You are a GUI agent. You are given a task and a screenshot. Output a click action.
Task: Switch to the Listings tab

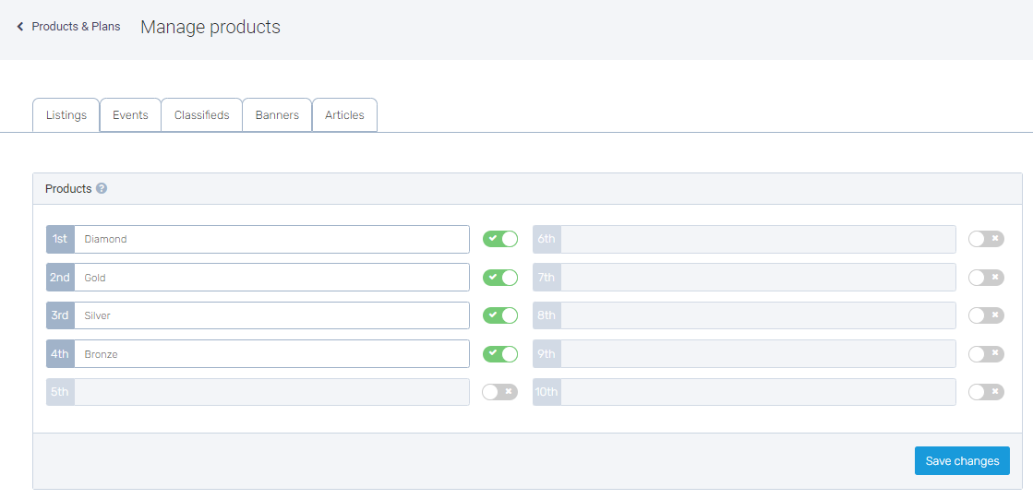(x=66, y=115)
